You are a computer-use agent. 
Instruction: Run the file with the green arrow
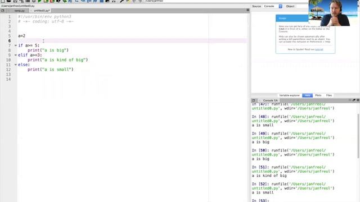39,1
